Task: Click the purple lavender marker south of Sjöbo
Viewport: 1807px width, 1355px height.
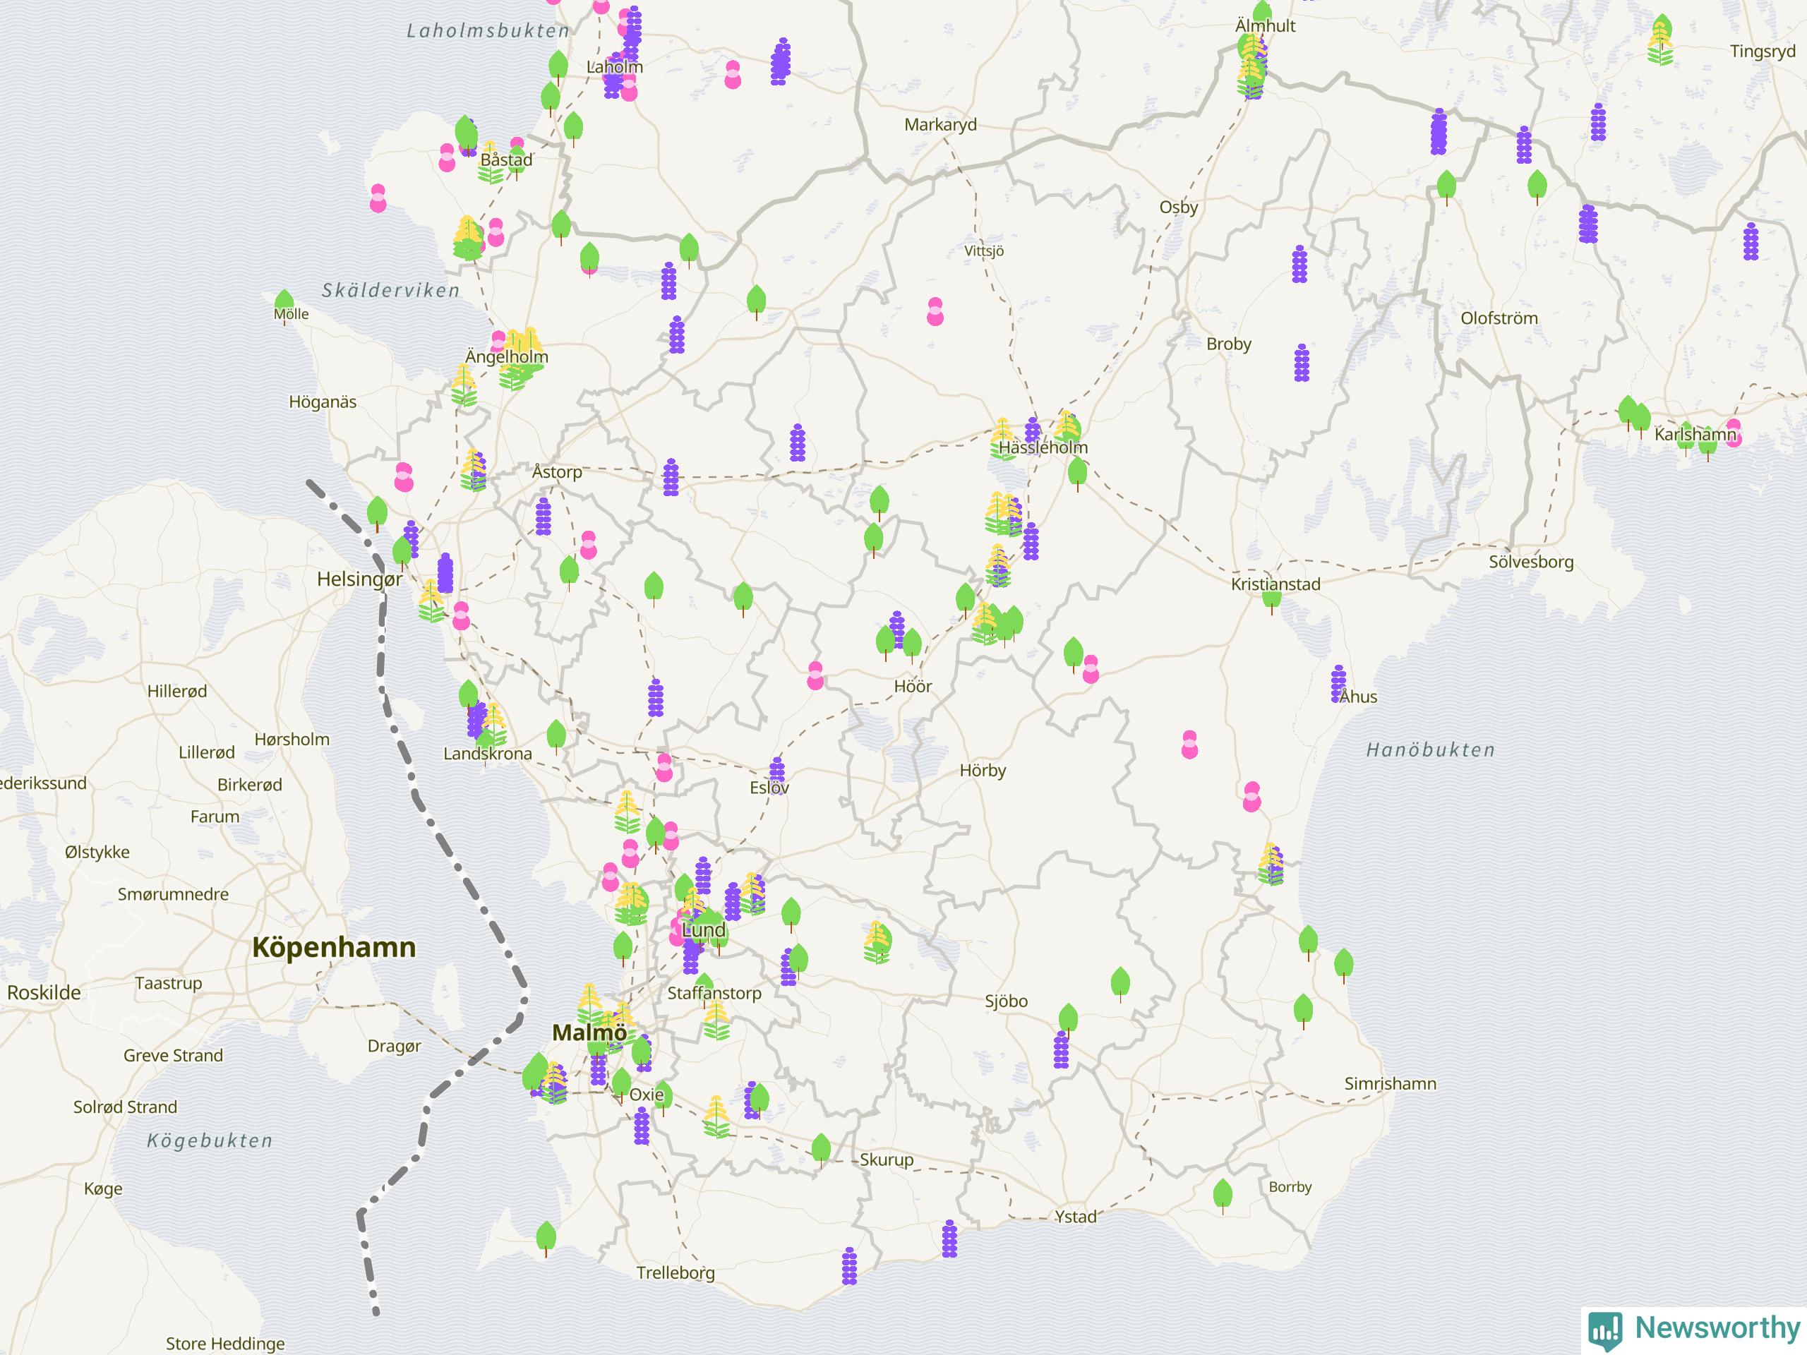Action: pyautogui.click(x=1061, y=1049)
